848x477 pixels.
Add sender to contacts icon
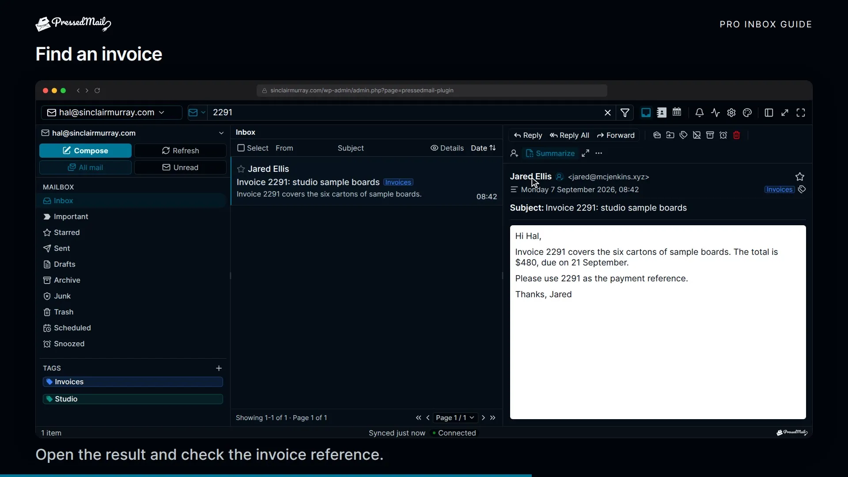click(x=514, y=153)
